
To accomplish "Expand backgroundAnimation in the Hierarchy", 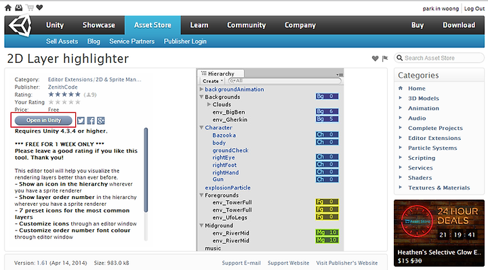I will pyautogui.click(x=201, y=89).
